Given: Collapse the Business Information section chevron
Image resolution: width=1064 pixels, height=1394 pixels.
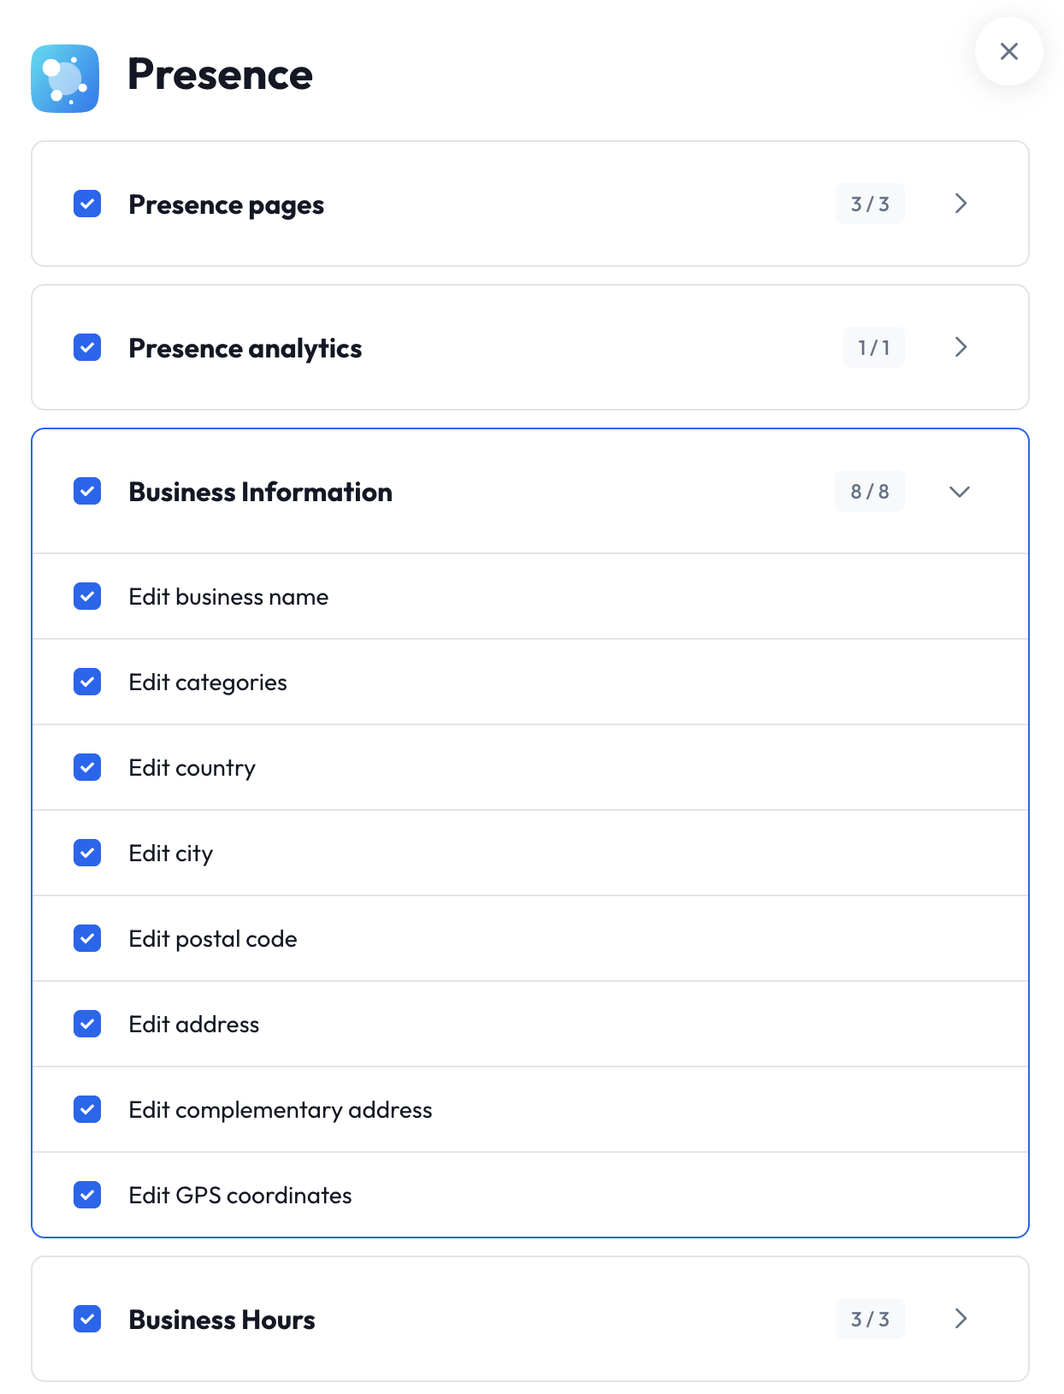Looking at the screenshot, I should pyautogui.click(x=960, y=492).
